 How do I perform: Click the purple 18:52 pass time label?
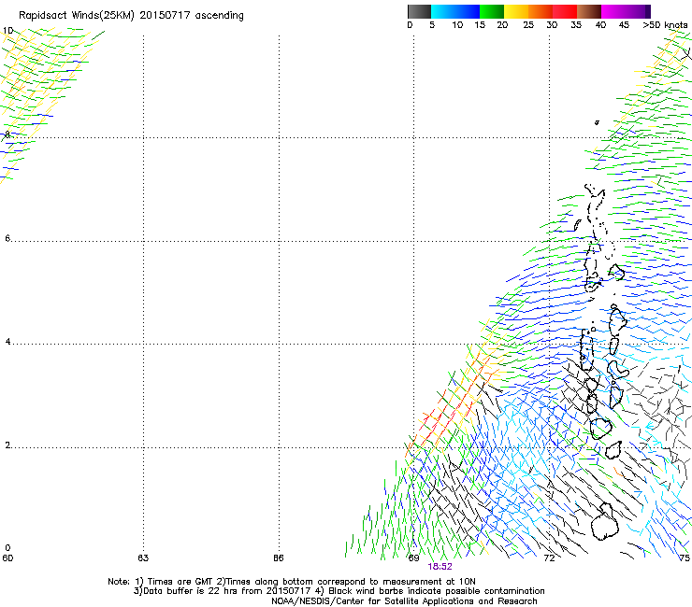coord(440,567)
